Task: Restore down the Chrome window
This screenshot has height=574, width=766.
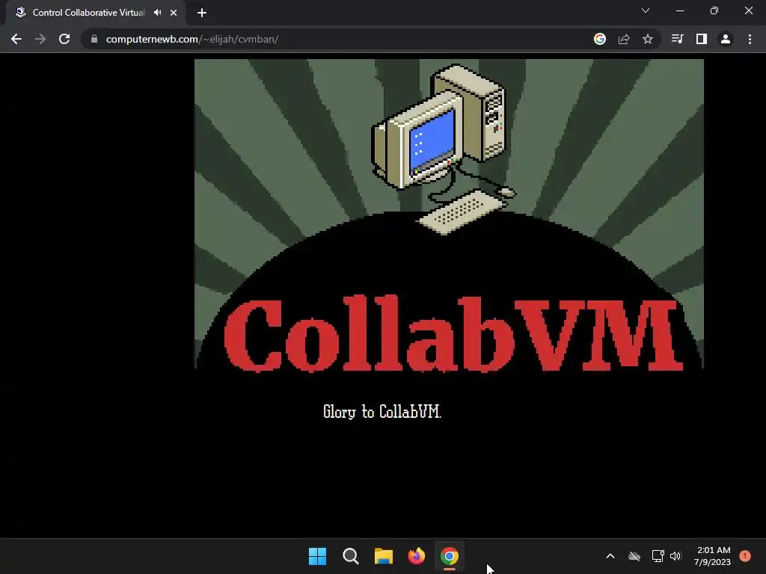Action: [x=714, y=10]
